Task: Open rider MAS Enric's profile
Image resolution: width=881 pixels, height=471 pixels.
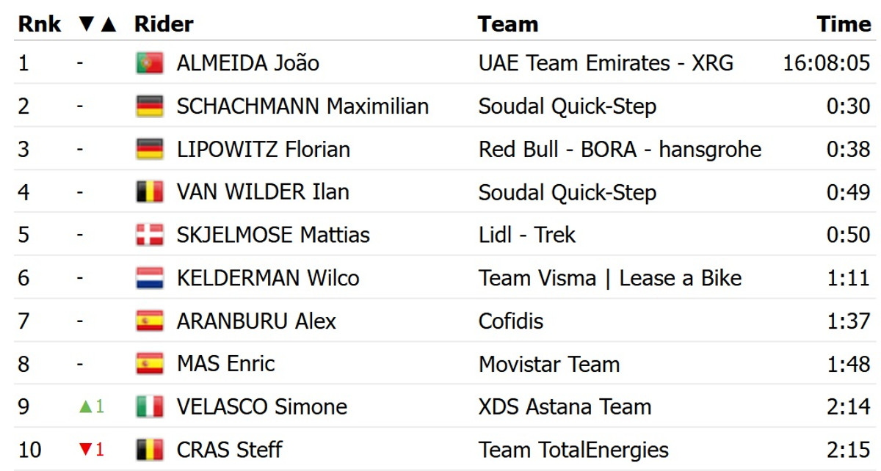Action: click(x=226, y=365)
